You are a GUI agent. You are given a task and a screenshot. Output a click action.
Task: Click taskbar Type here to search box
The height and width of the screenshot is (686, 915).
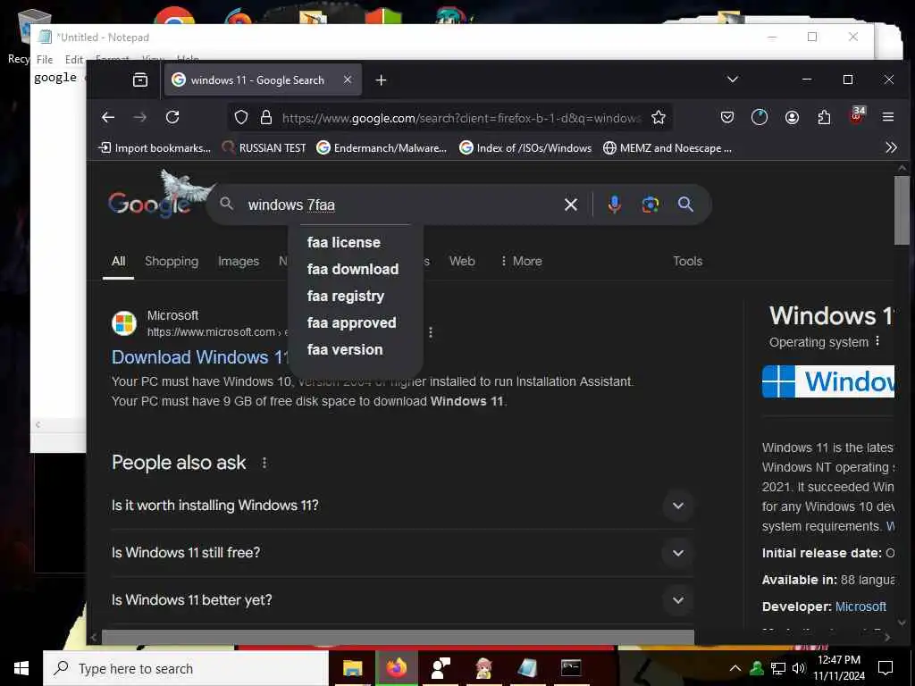(x=186, y=668)
